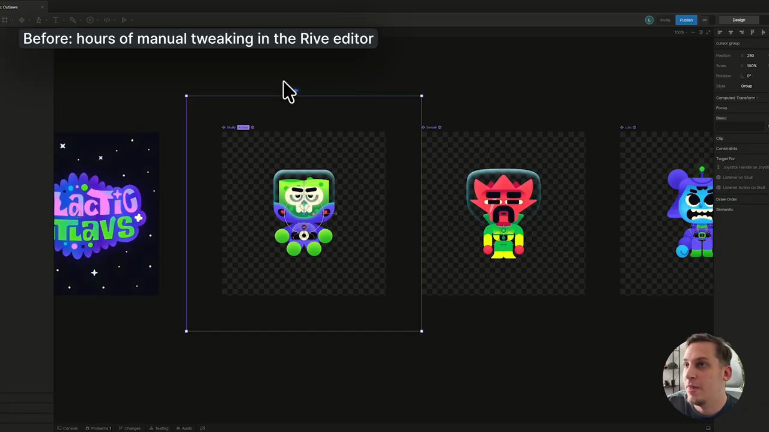The image size is (769, 432).
Task: Click the fit-to-screen expand icon
Action: tap(708, 32)
